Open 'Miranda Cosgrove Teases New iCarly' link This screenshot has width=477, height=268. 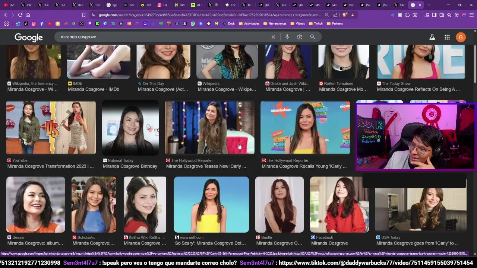(206, 166)
